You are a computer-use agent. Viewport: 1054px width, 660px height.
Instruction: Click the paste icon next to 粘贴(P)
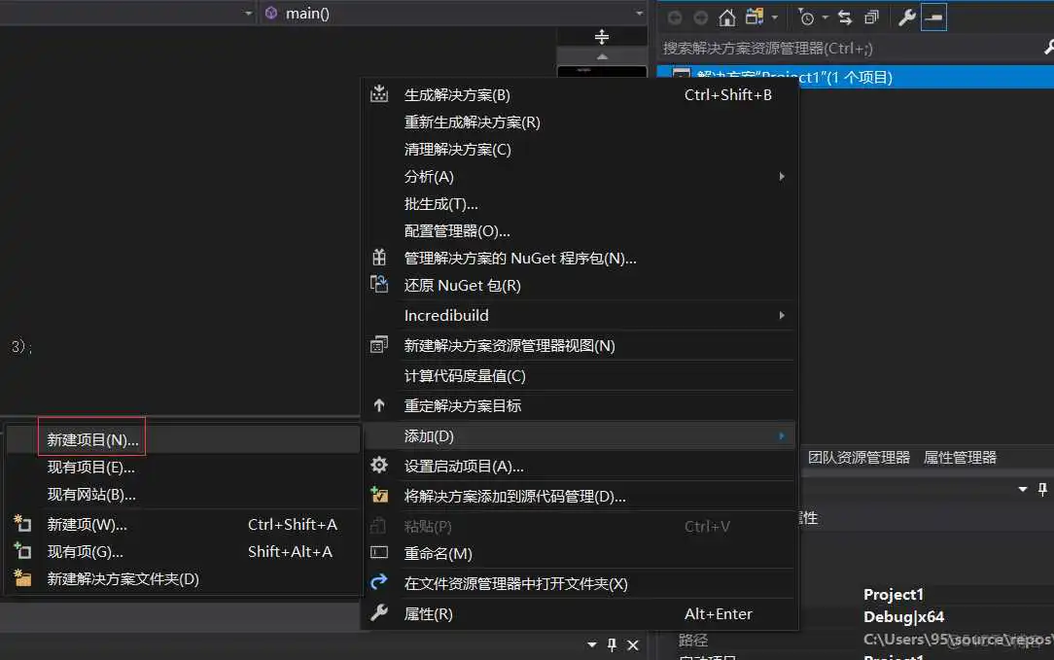tap(378, 526)
